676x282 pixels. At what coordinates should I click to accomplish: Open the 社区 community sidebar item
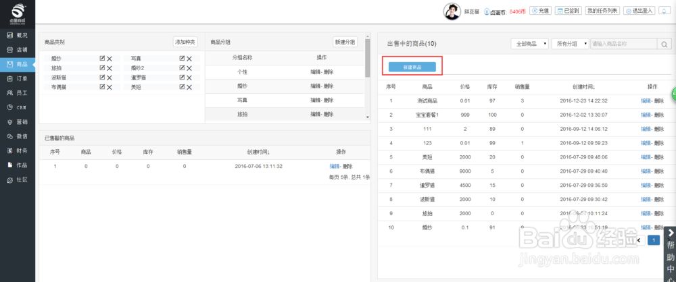(18, 179)
